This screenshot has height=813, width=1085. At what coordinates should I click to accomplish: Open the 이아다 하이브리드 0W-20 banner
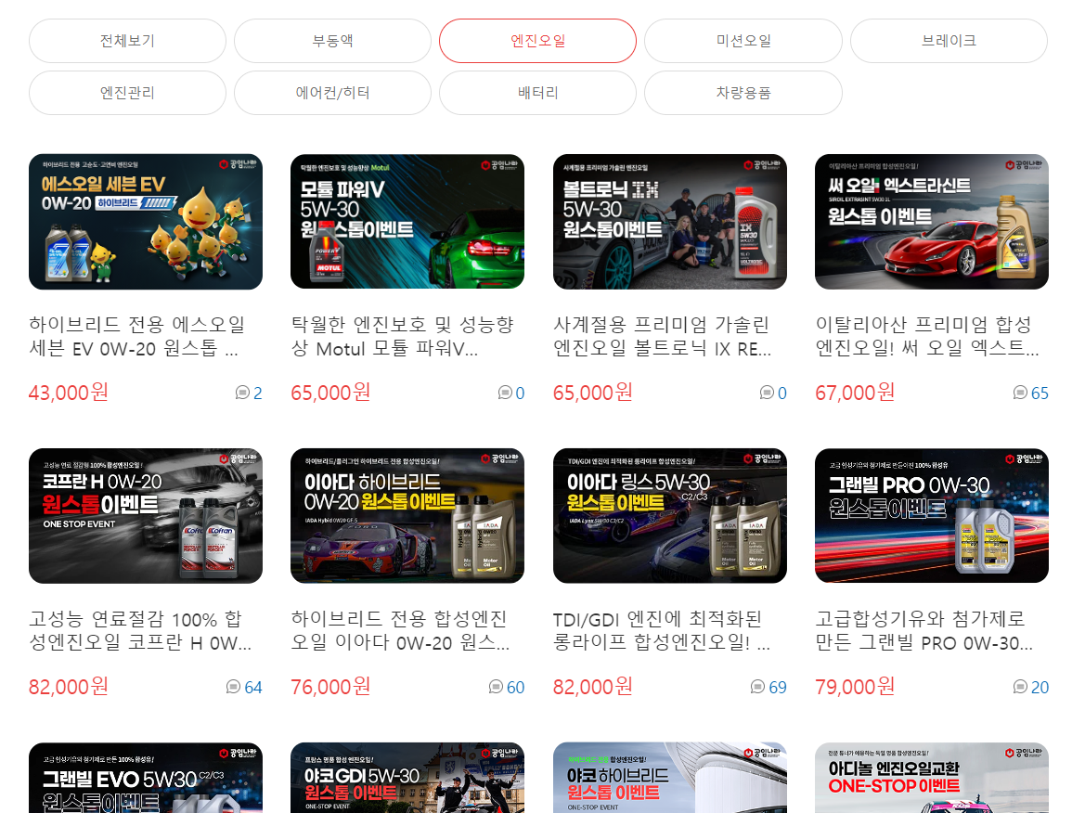point(407,515)
